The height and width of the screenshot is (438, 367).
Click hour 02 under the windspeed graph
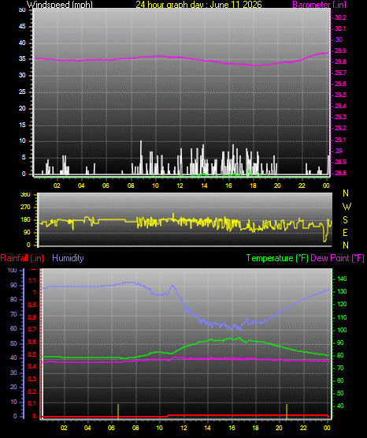pyautogui.click(x=57, y=185)
